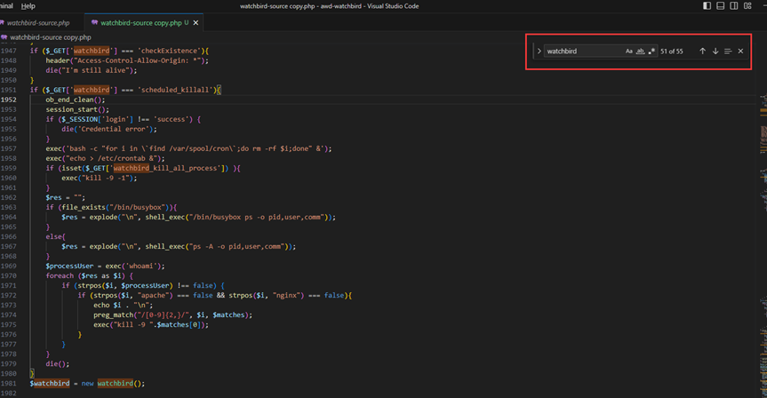Toggle Use Regular Expression in find widget
Image resolution: width=767 pixels, height=398 pixels.
pos(651,52)
